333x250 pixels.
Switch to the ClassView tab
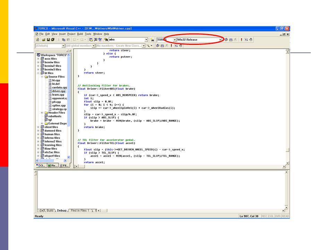point(41,165)
